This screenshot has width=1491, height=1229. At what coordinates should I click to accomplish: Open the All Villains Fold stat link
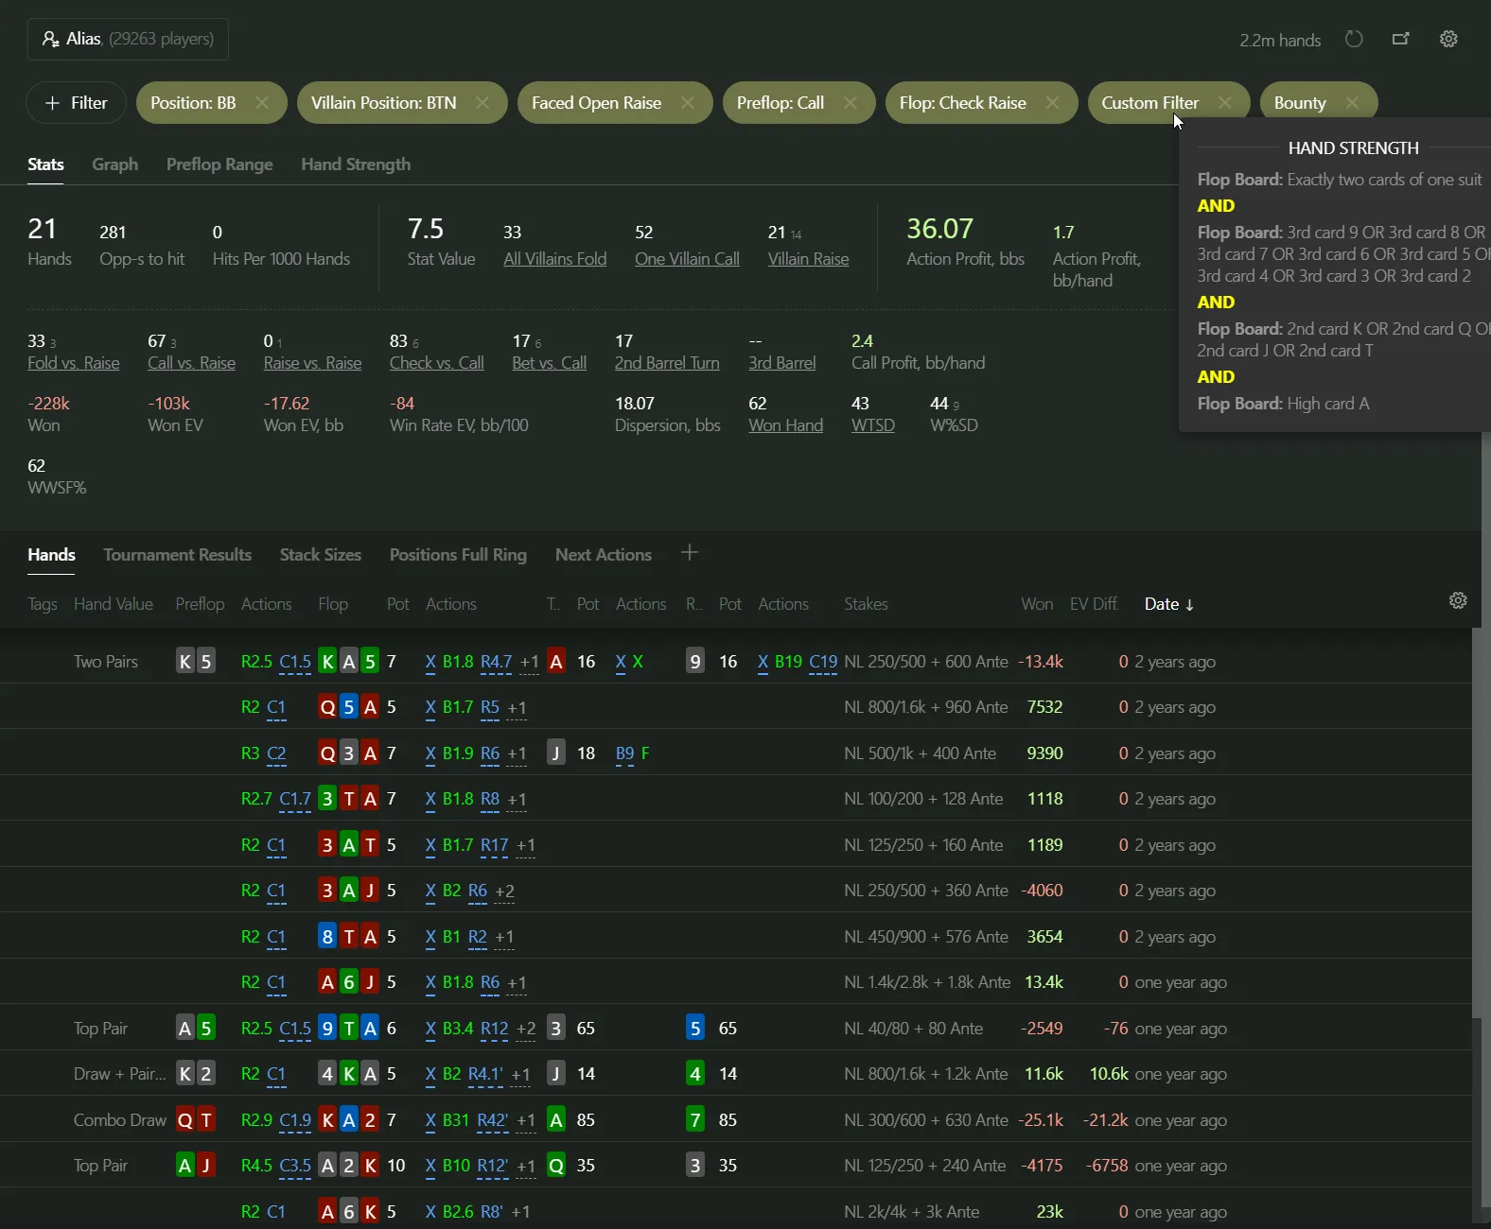point(554,259)
